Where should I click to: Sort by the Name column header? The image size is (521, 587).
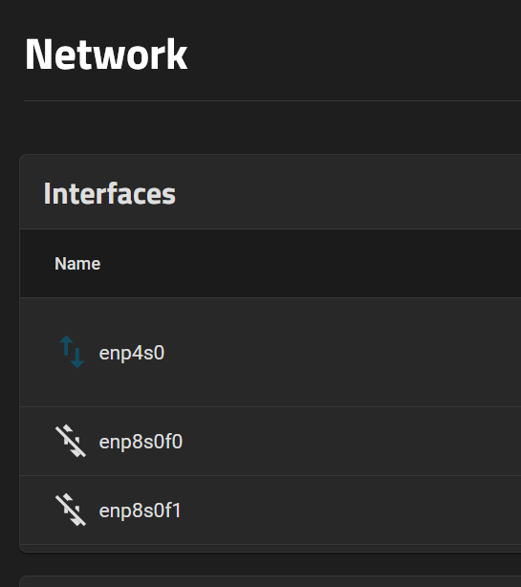pos(77,264)
